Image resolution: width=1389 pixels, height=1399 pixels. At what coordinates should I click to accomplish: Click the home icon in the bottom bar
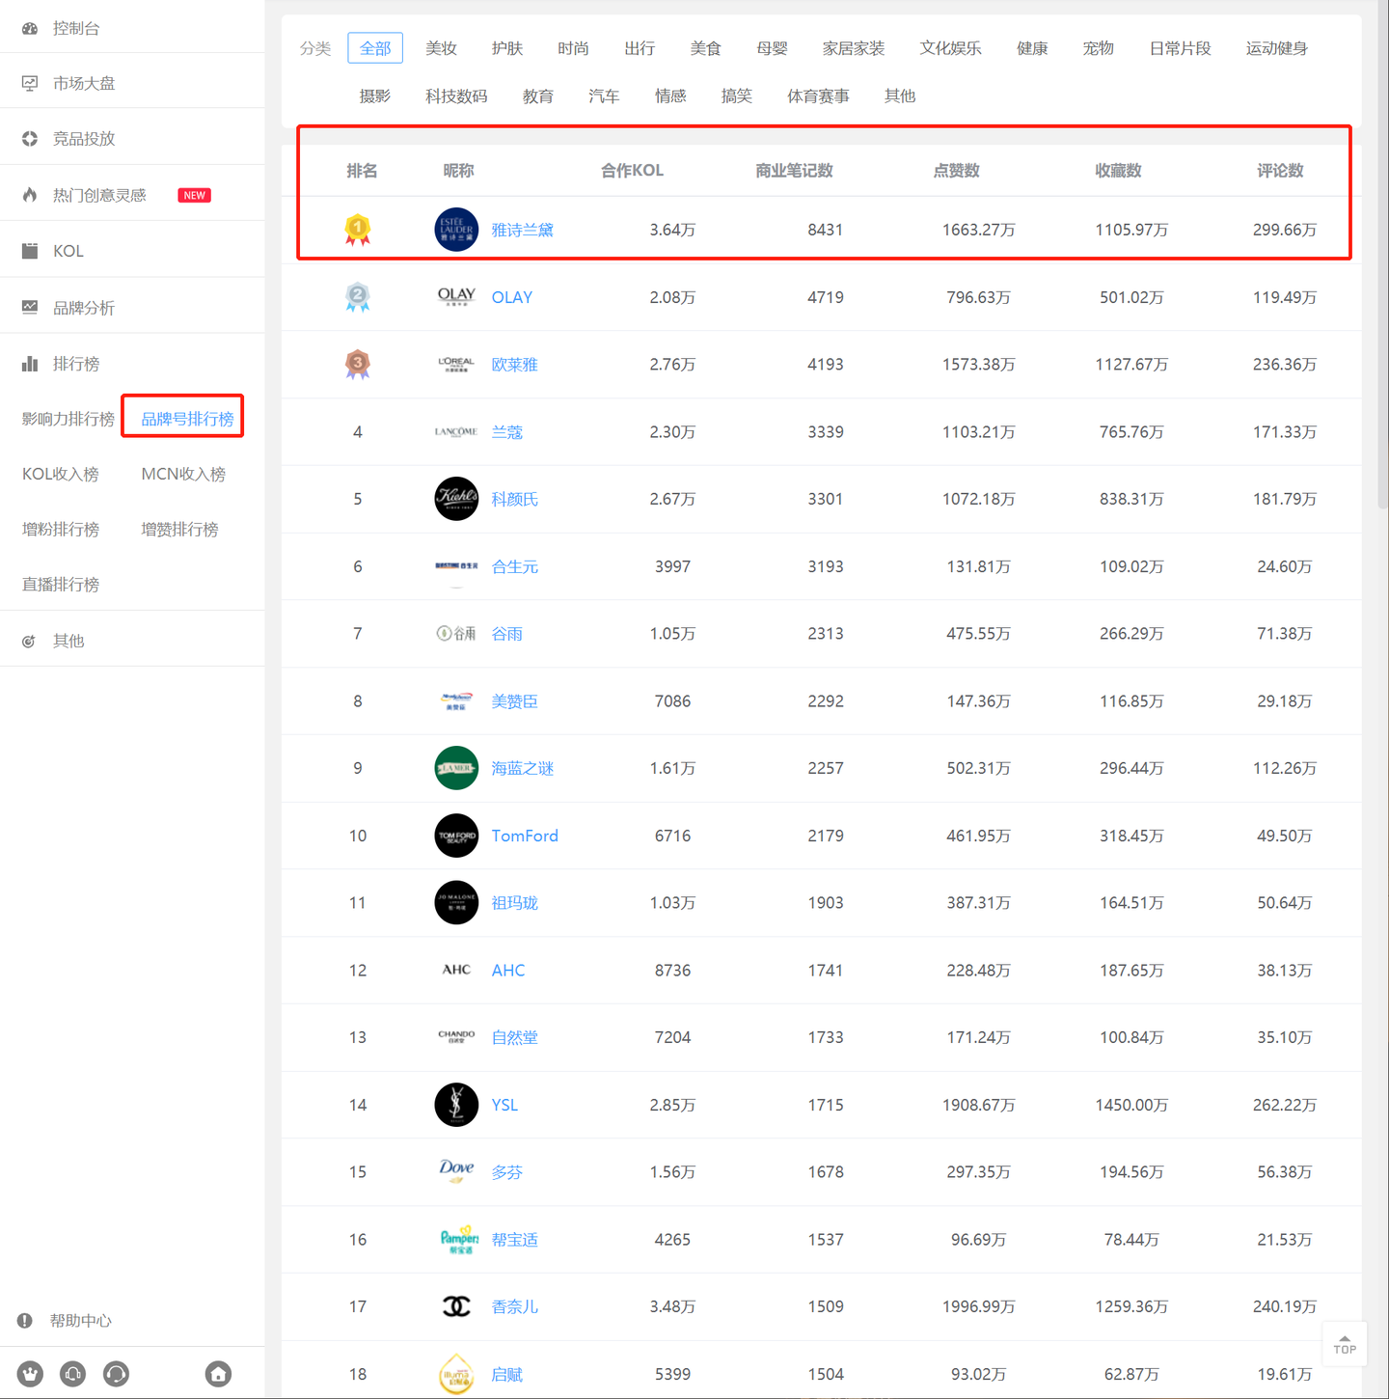tap(218, 1374)
